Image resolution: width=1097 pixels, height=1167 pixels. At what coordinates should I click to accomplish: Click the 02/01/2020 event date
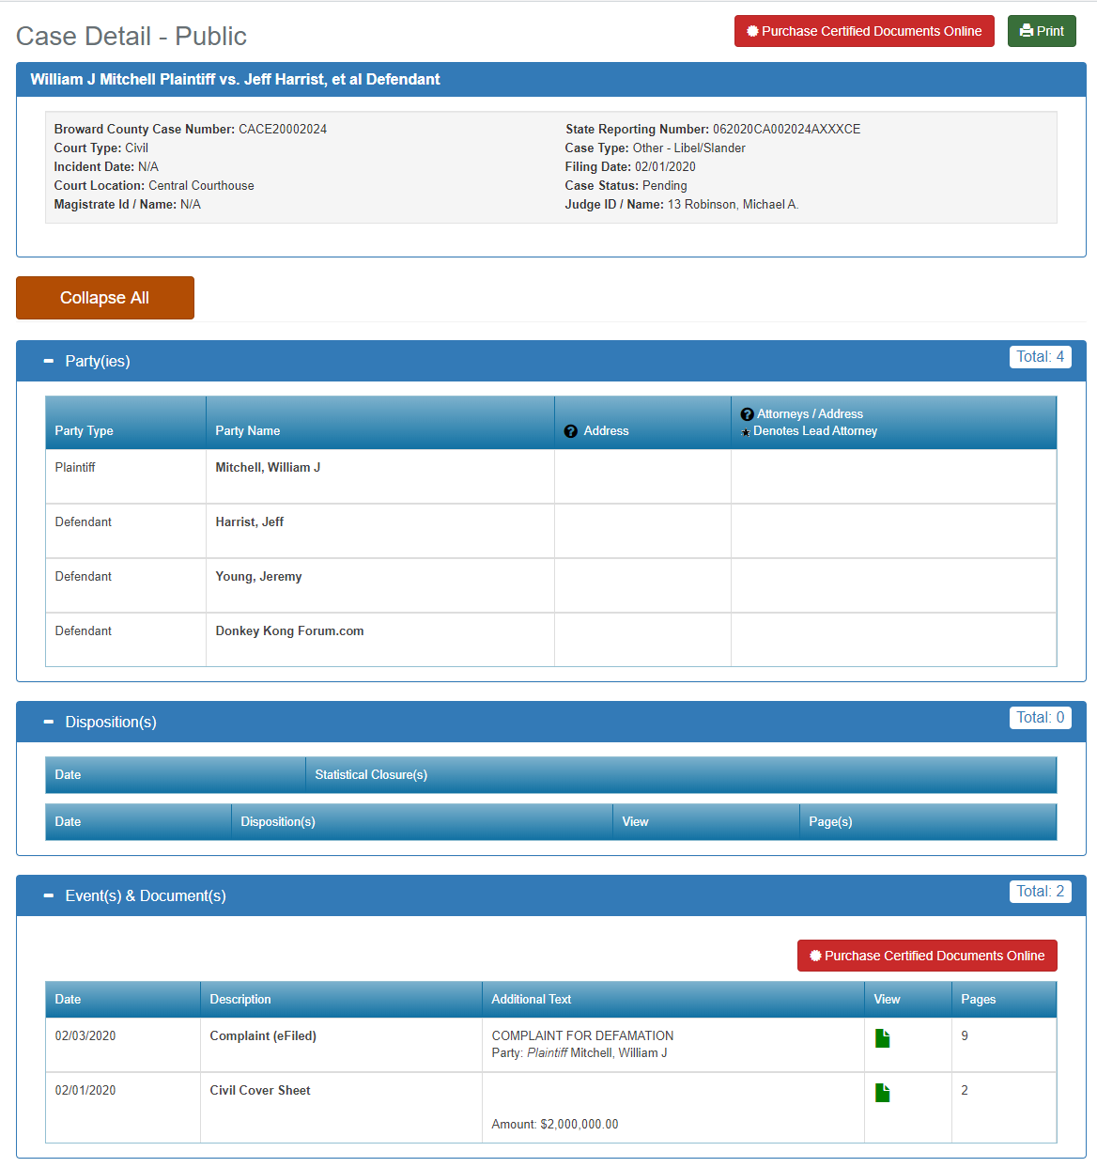[85, 1090]
